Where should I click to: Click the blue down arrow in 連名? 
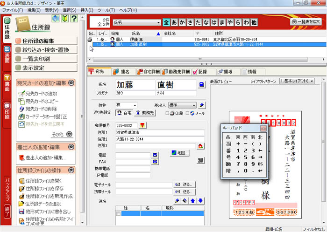coord(200,201)
